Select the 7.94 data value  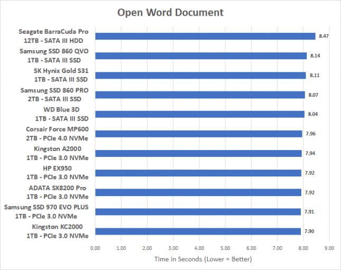[x=310, y=153]
